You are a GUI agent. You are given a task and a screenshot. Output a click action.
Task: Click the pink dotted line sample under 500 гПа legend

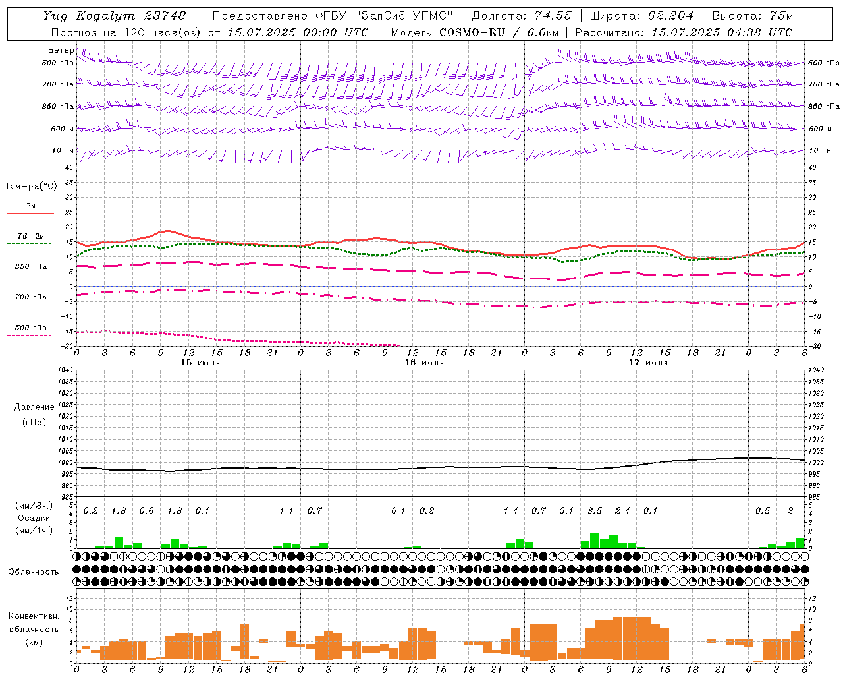point(30,336)
